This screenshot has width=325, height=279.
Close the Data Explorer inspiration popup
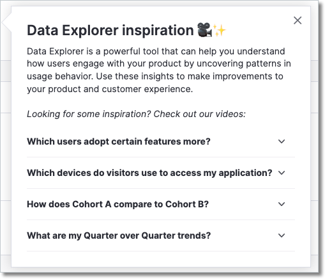tap(298, 20)
